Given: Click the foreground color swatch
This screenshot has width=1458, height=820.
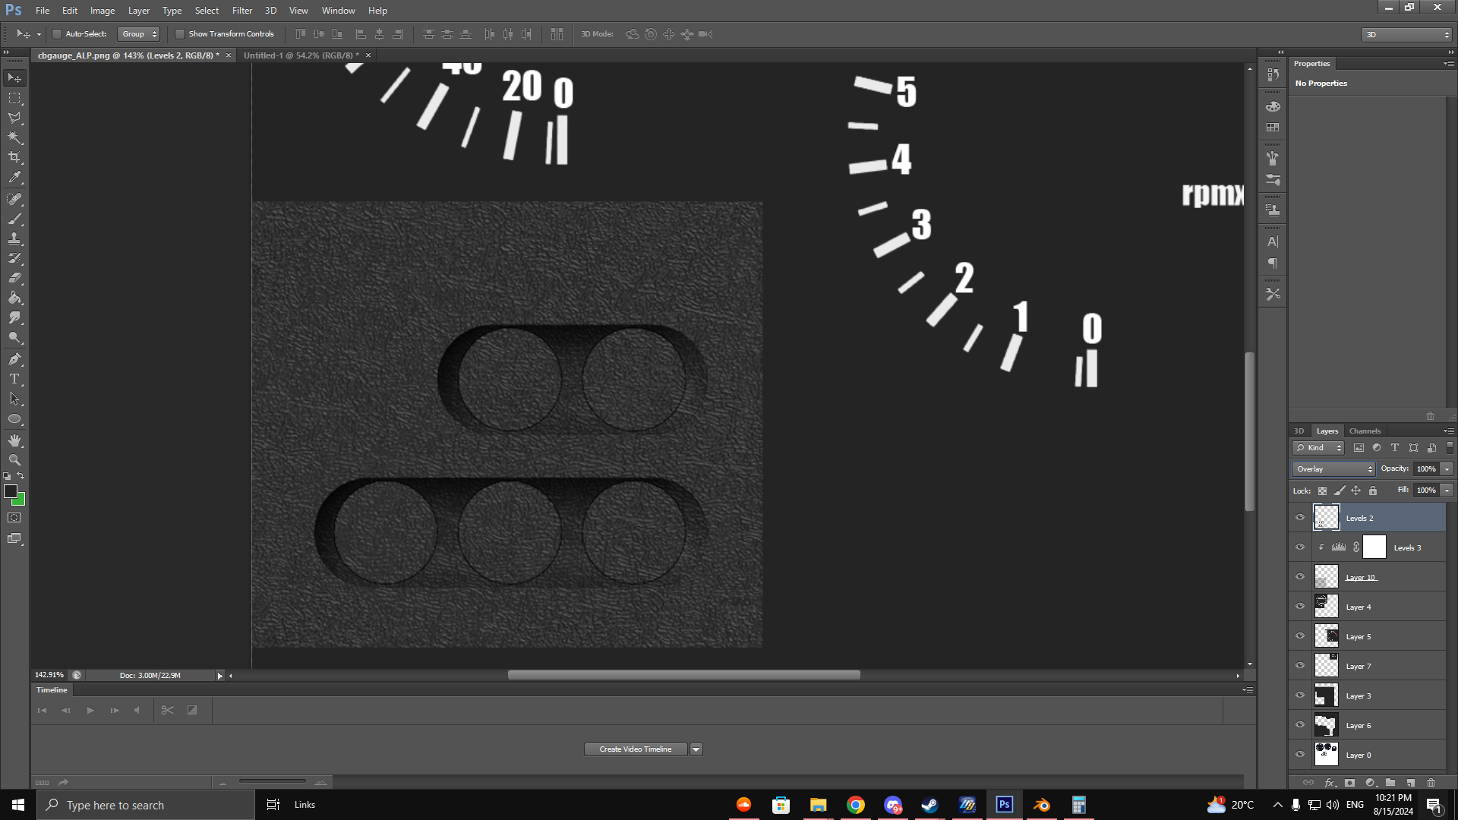Looking at the screenshot, I should click(x=11, y=491).
